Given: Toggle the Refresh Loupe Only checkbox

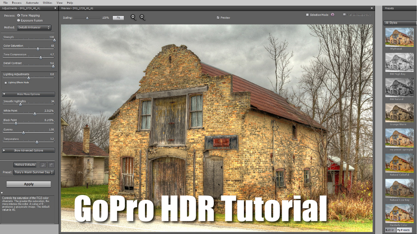Looking at the screenshot, I should tap(345, 15).
